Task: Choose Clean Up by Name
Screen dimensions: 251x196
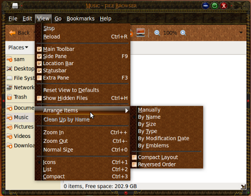Action: point(82,119)
